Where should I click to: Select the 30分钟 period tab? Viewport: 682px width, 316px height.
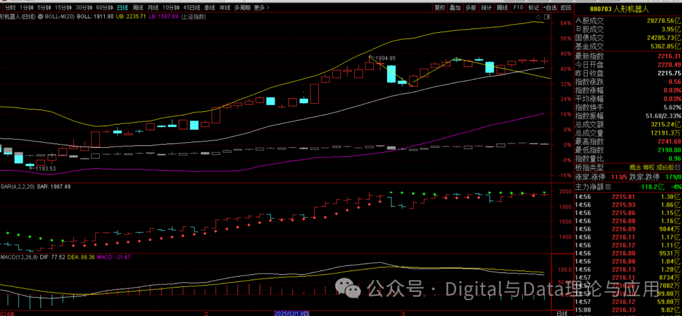coord(84,8)
